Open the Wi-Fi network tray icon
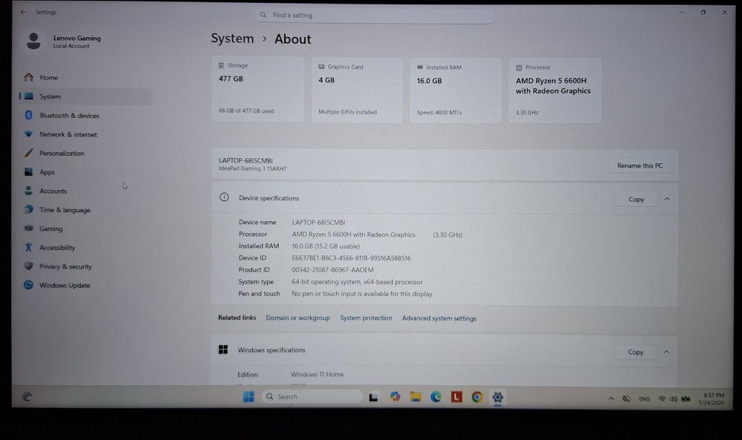The image size is (742, 440). pos(662,399)
